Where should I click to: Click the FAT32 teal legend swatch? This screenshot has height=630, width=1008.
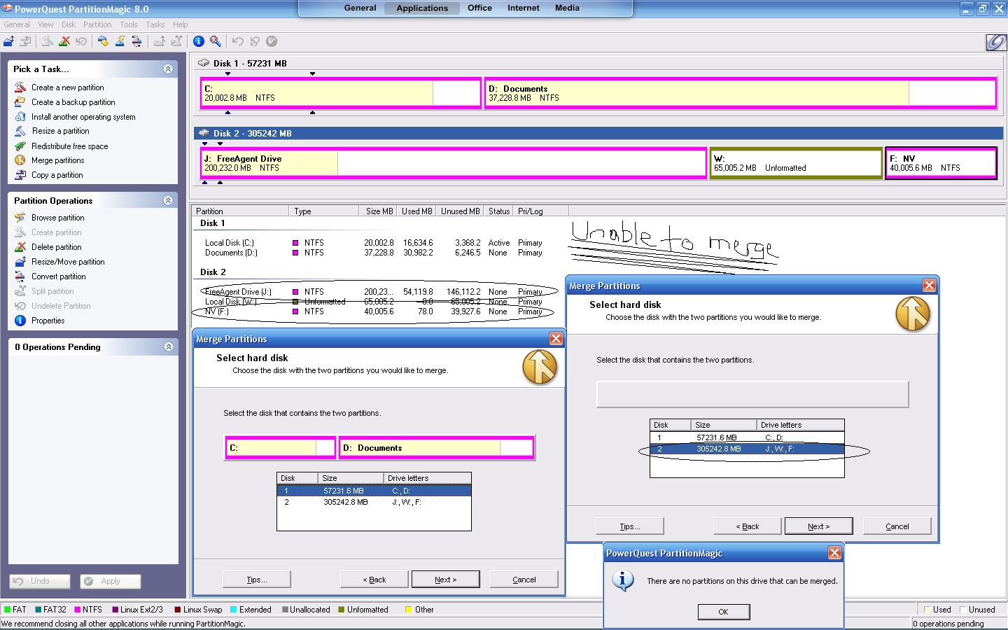[38, 610]
